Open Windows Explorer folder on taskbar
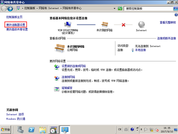The height and width of the screenshot is (134, 178). pyautogui.click(x=42, y=130)
